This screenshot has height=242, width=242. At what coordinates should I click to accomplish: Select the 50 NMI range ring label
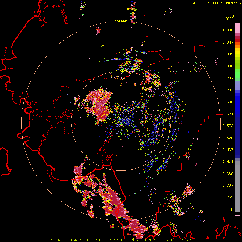point(121,71)
